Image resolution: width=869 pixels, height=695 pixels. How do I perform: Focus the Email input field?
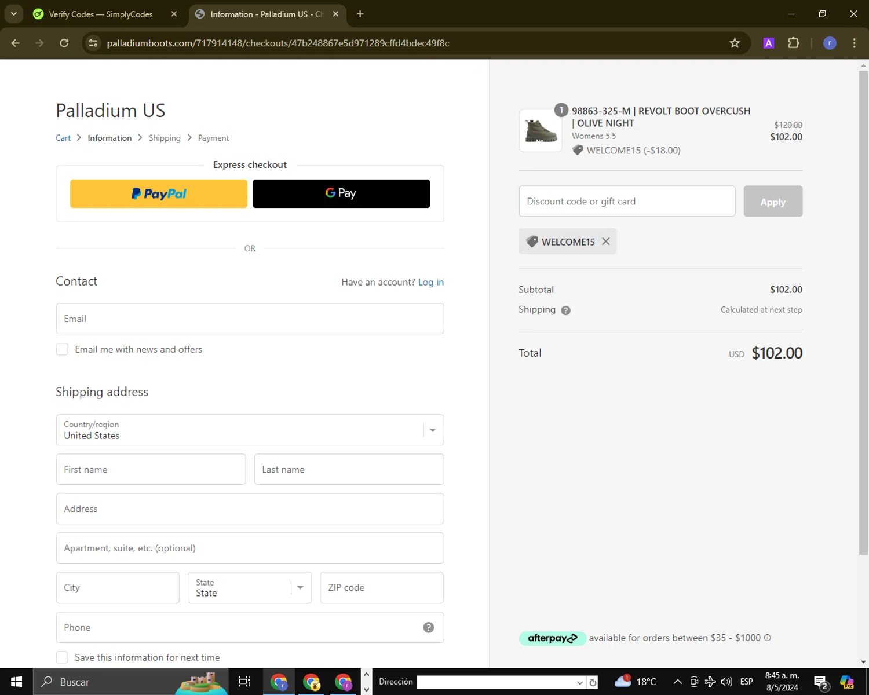click(x=250, y=319)
